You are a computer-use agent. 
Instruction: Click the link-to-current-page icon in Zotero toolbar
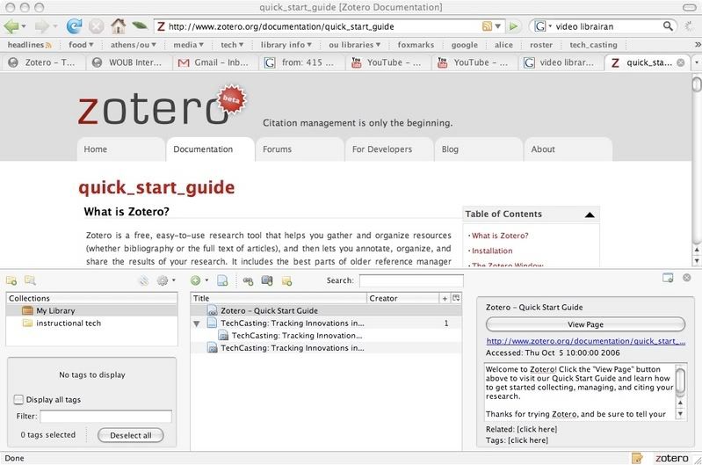248,281
